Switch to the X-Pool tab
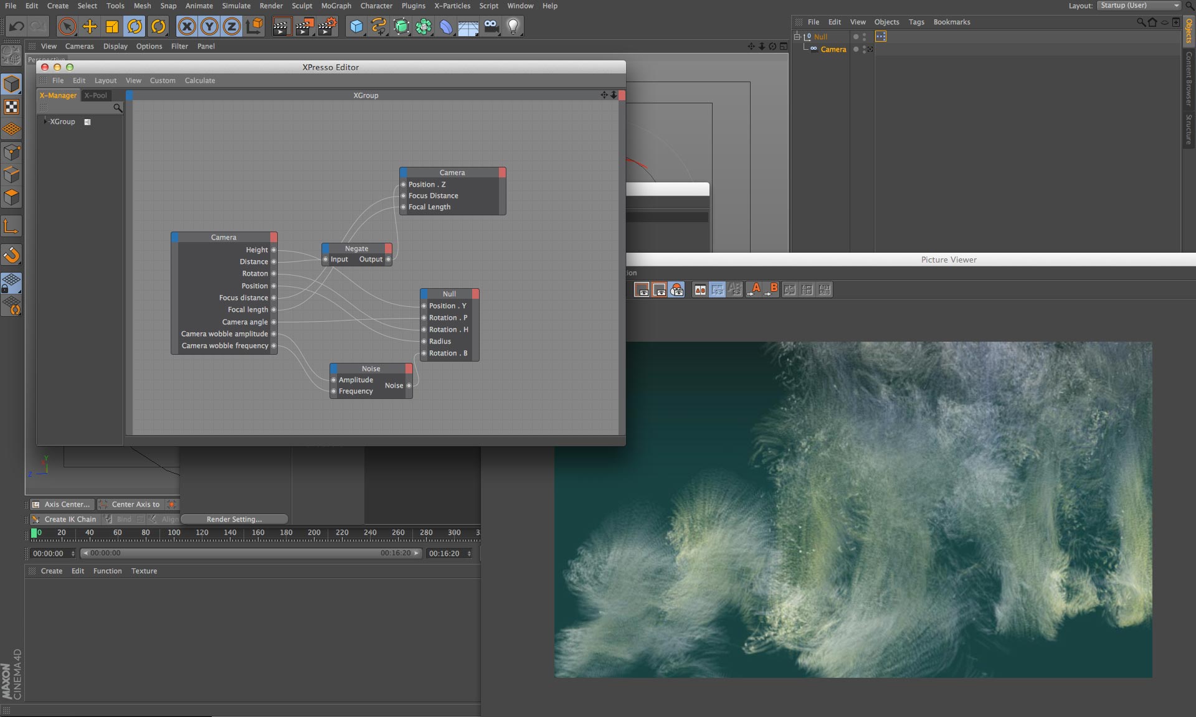The height and width of the screenshot is (717, 1196). click(x=96, y=95)
